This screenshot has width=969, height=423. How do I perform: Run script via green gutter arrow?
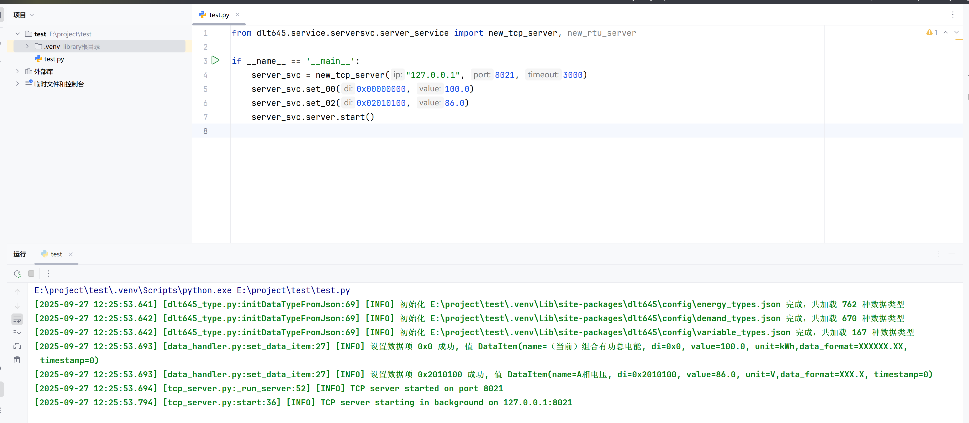point(215,60)
